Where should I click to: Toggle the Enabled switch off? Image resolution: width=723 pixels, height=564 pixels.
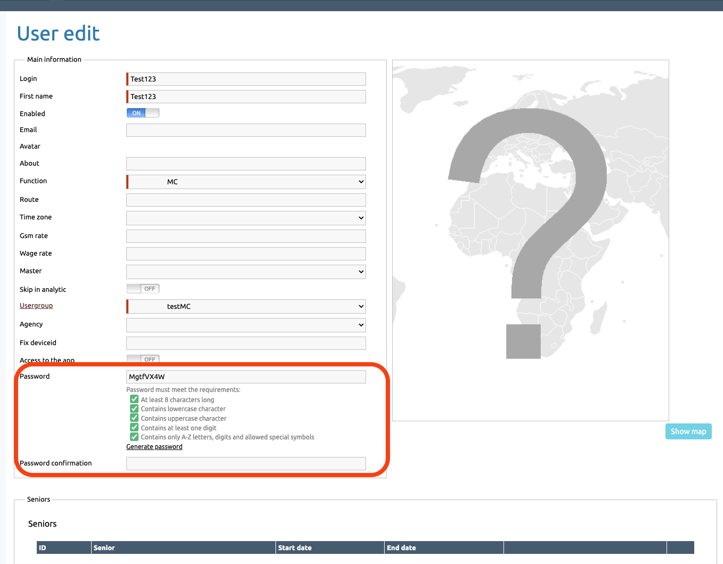(x=143, y=113)
